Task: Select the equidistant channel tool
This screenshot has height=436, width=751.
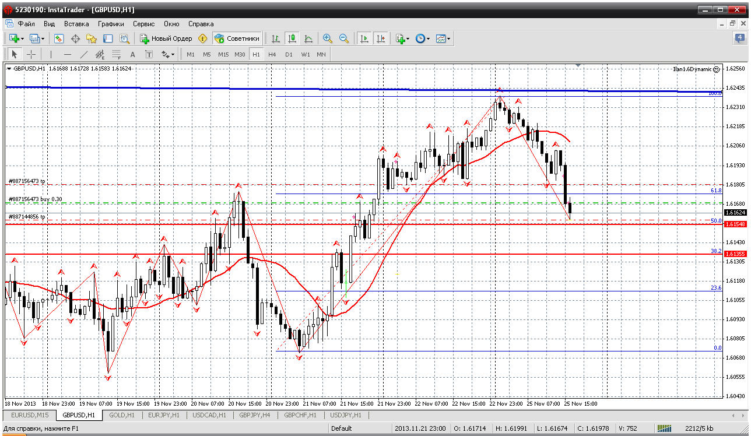Action: pyautogui.click(x=100, y=54)
